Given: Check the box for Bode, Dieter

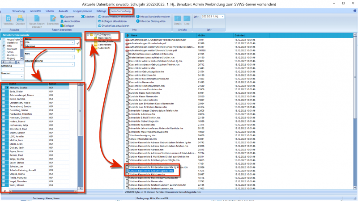Looking at the screenshot, I should tap(4, 92).
